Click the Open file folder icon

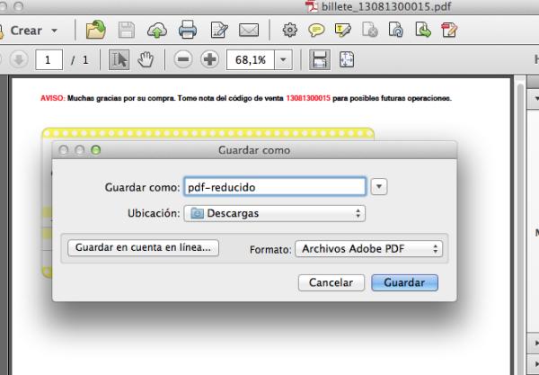coord(96,30)
